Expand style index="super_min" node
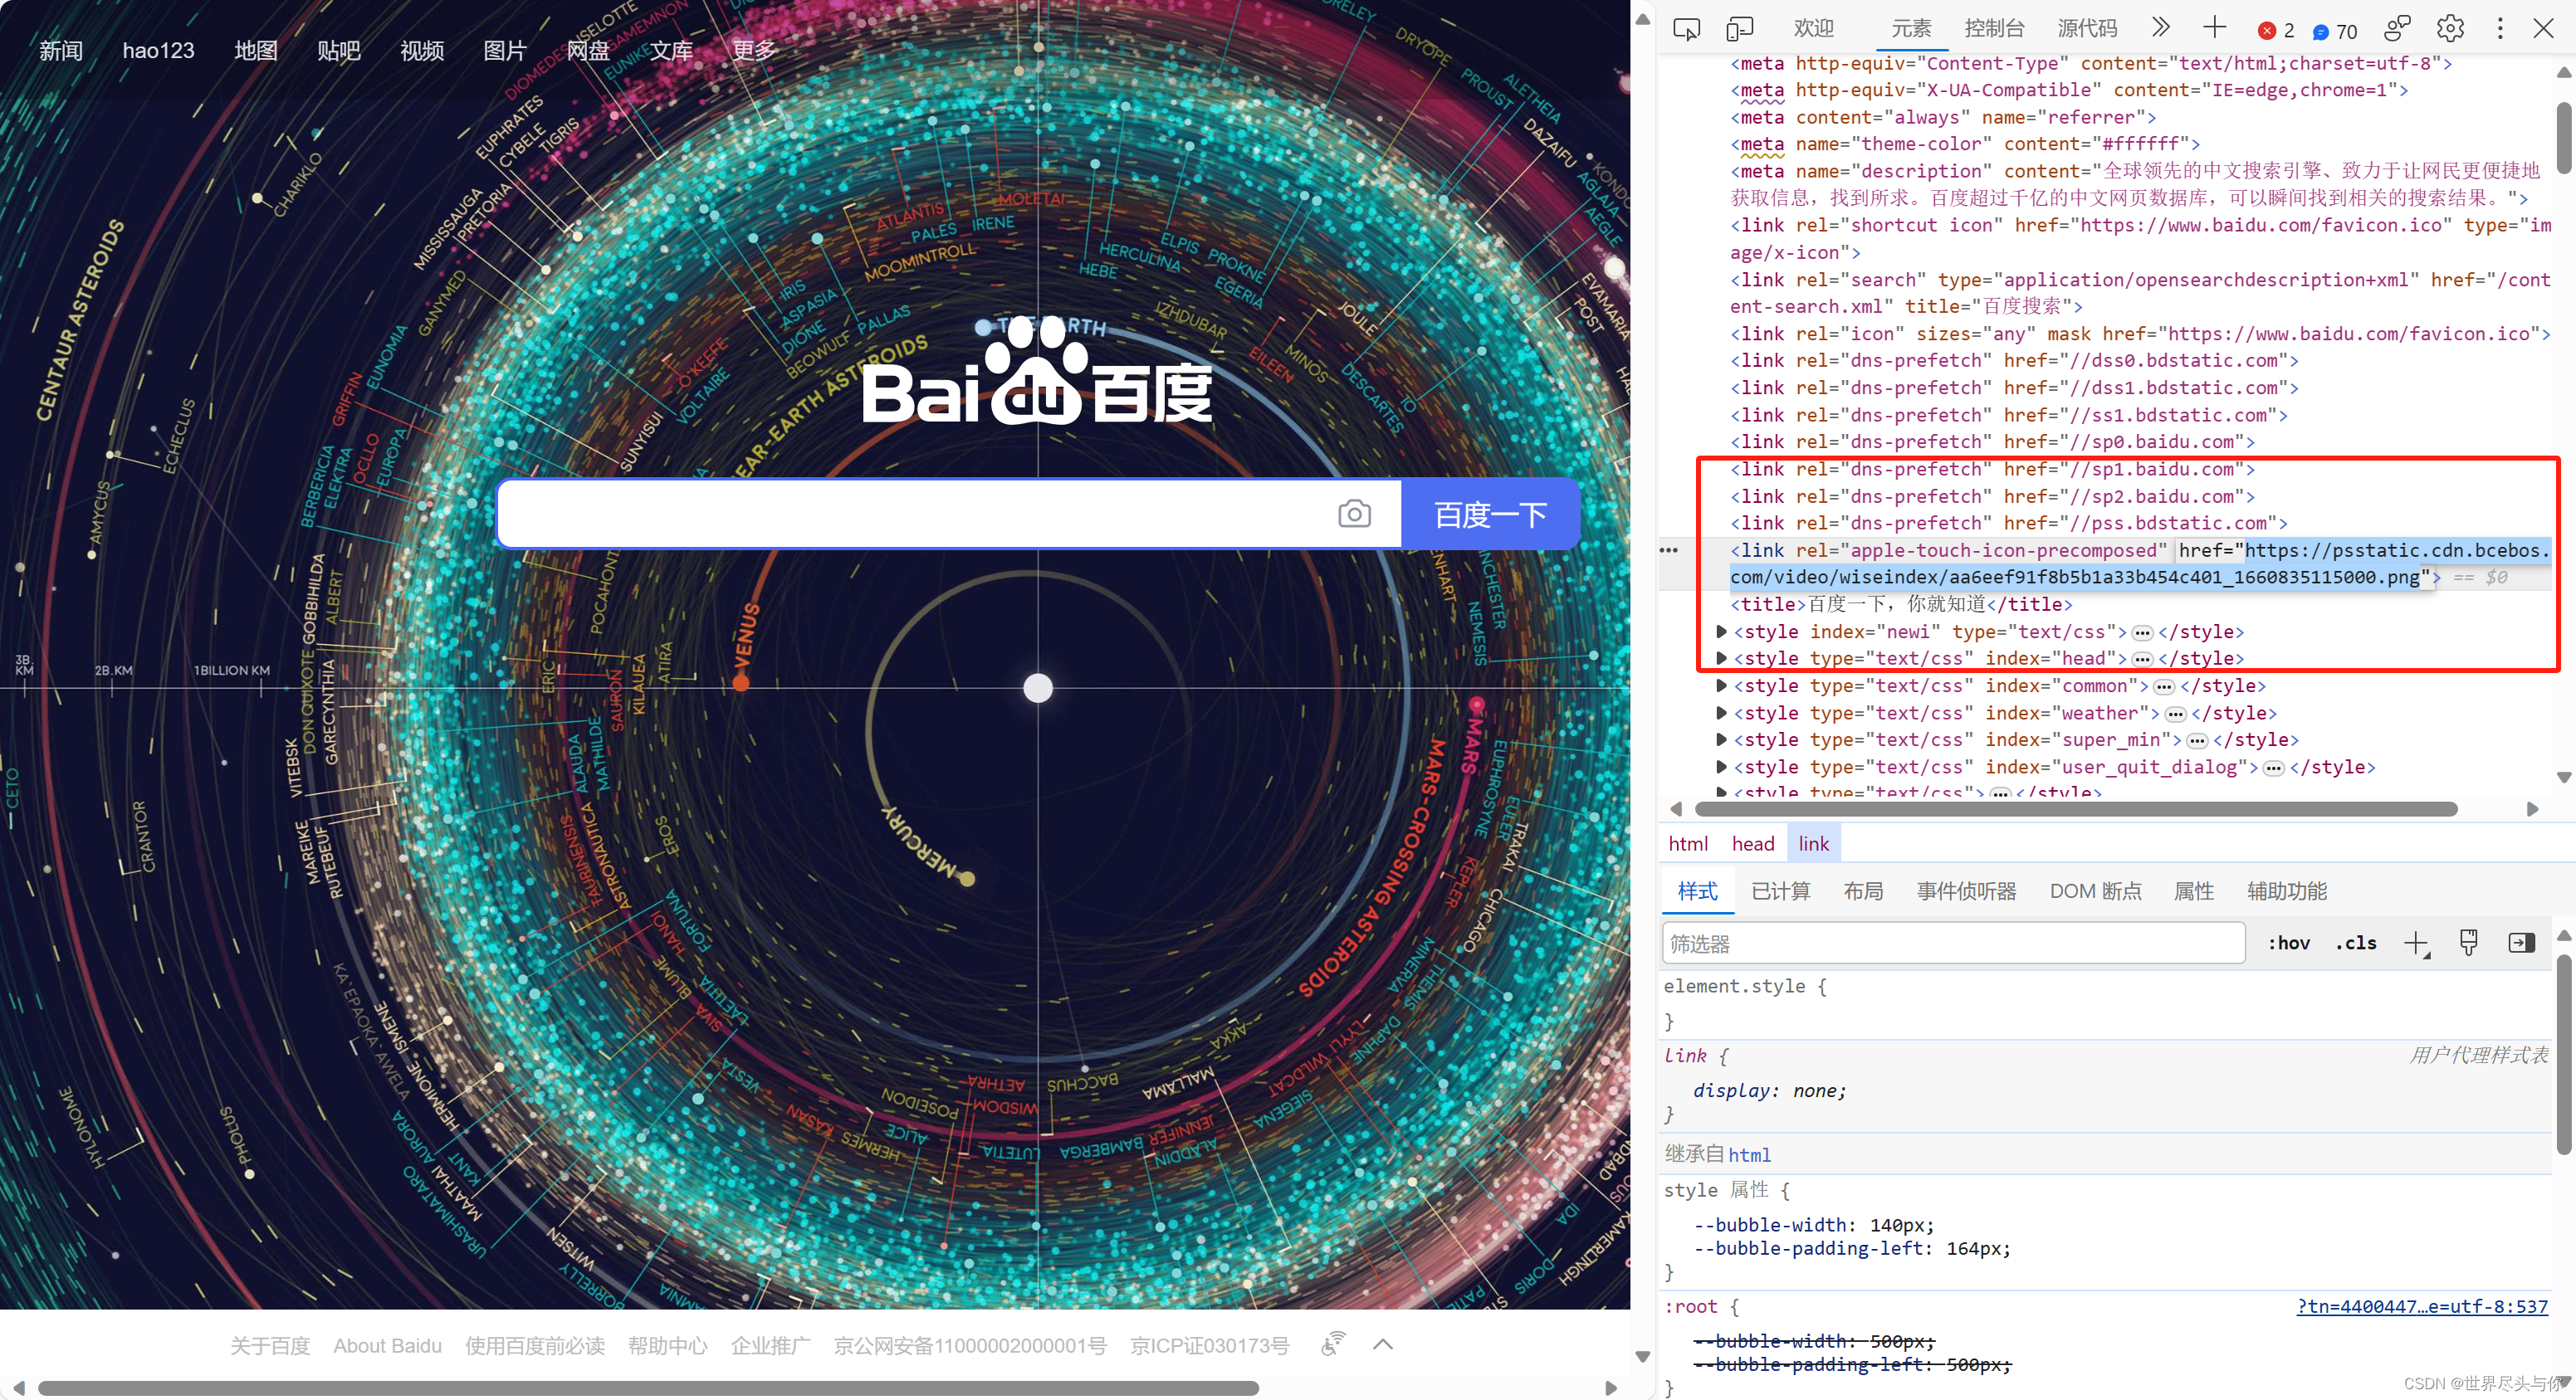This screenshot has height=1400, width=2576. [1721, 740]
